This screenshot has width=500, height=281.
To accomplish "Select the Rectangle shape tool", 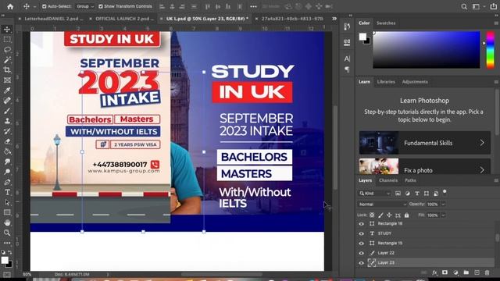I will pyautogui.click(x=7, y=212).
